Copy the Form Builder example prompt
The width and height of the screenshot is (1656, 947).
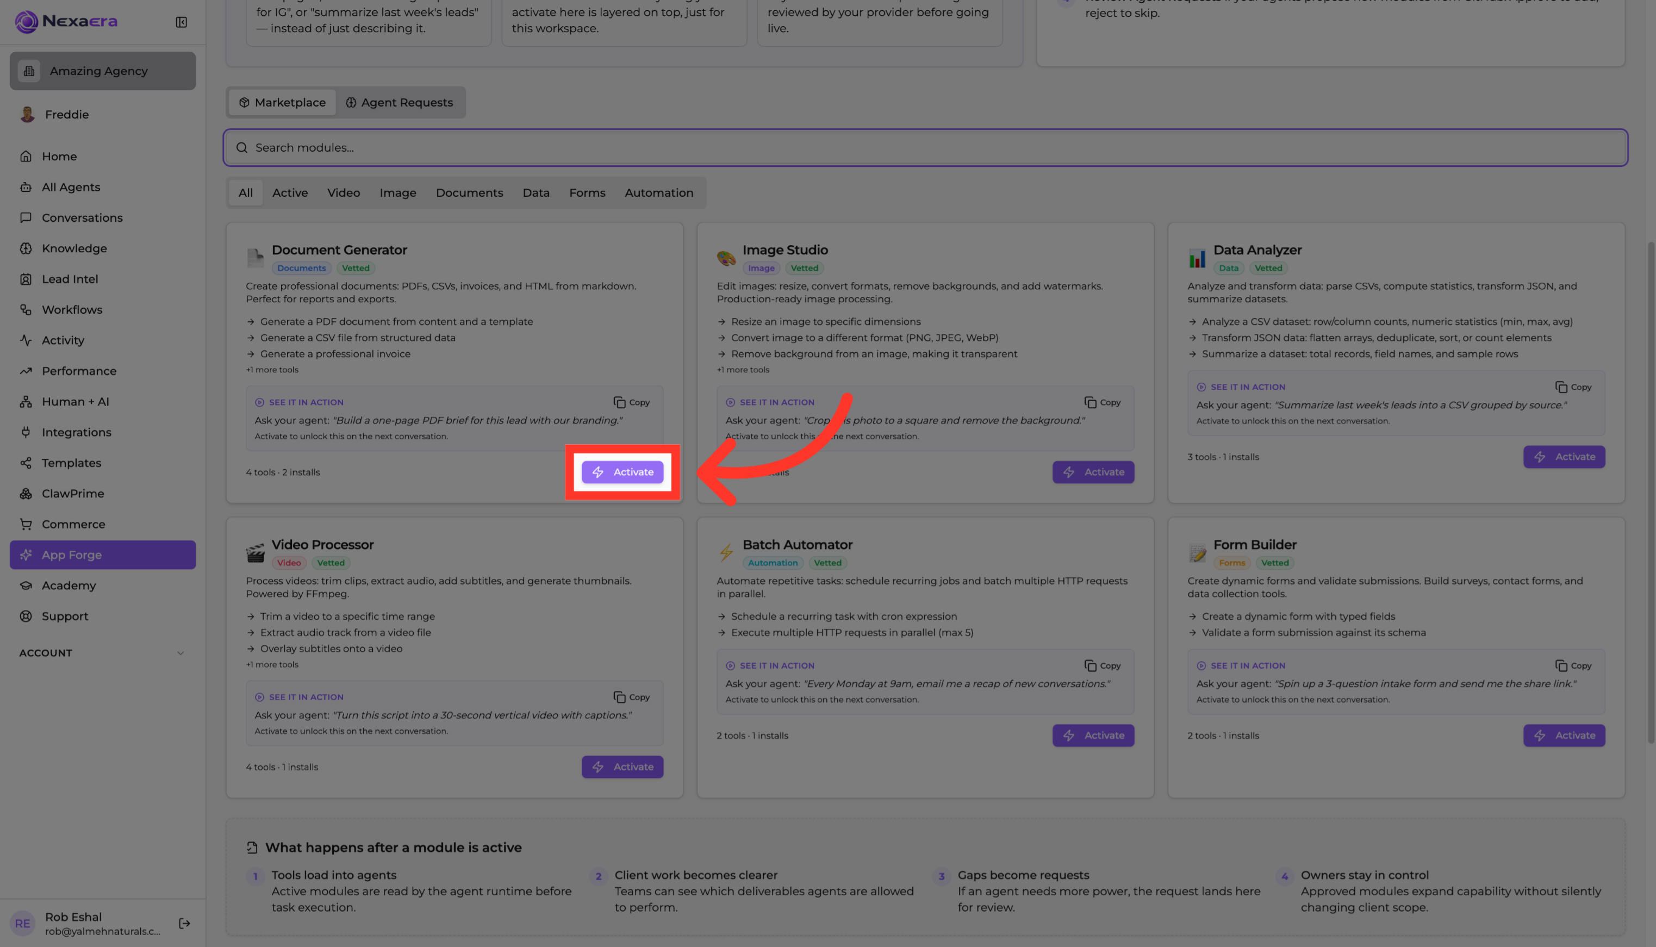point(1573,665)
